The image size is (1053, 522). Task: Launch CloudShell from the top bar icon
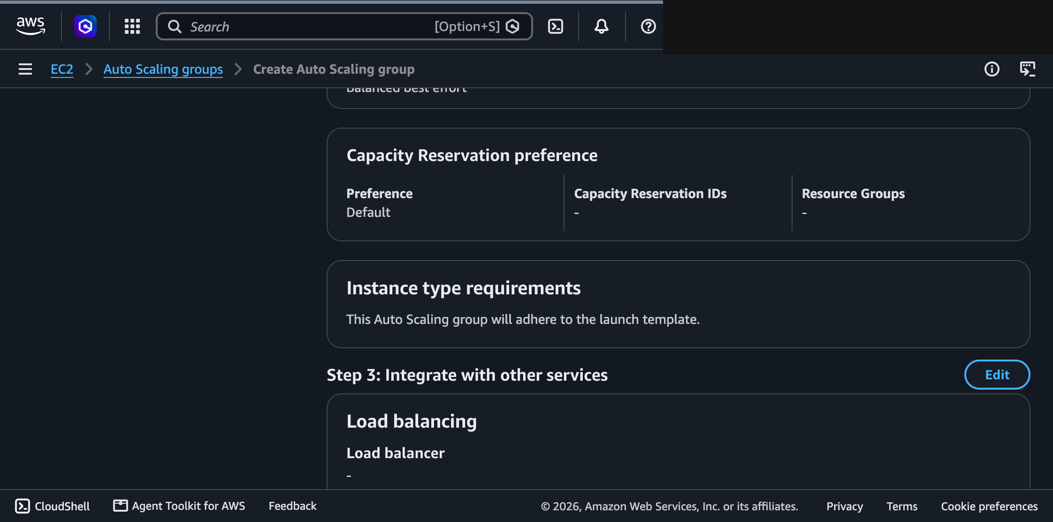click(556, 26)
